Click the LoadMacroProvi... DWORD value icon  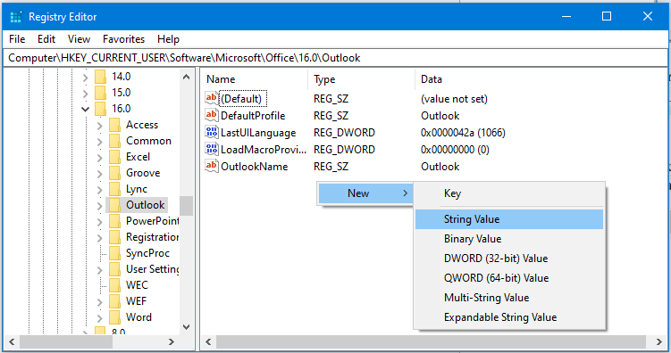pyautogui.click(x=212, y=150)
